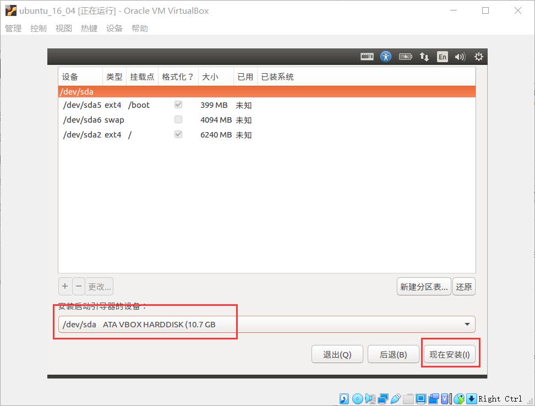Click the 现在安装(I) button

tap(449, 354)
